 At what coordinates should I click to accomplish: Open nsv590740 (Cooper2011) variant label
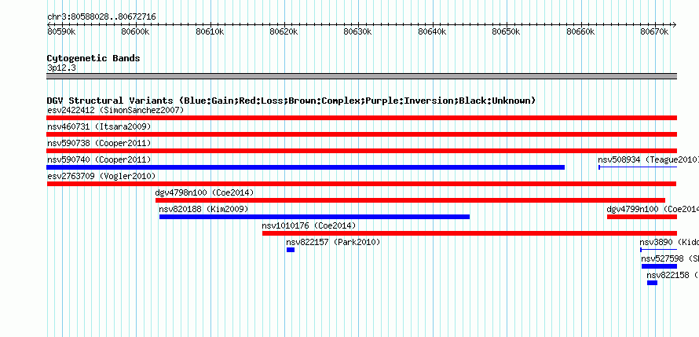[99, 159]
